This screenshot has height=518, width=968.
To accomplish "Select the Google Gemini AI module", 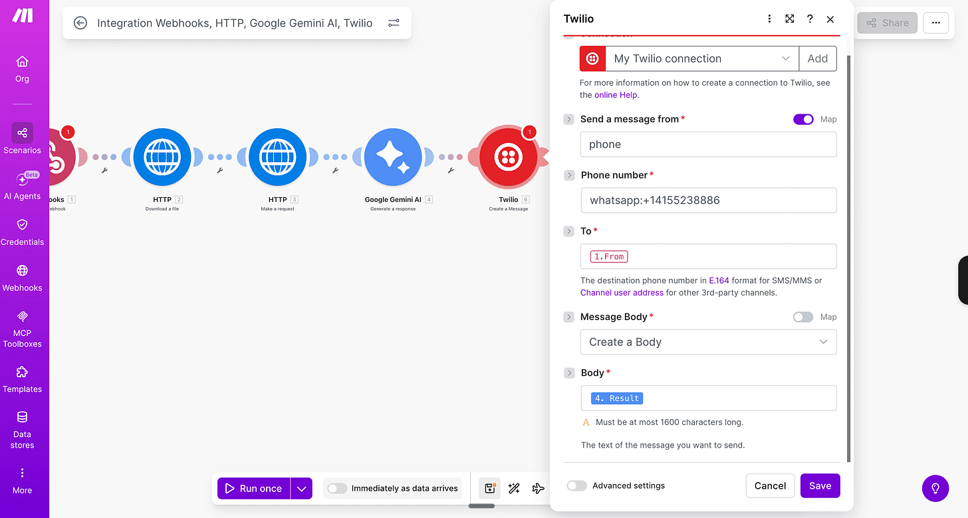I will click(x=393, y=157).
